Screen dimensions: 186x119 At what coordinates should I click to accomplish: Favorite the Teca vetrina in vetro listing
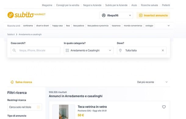click(164, 107)
